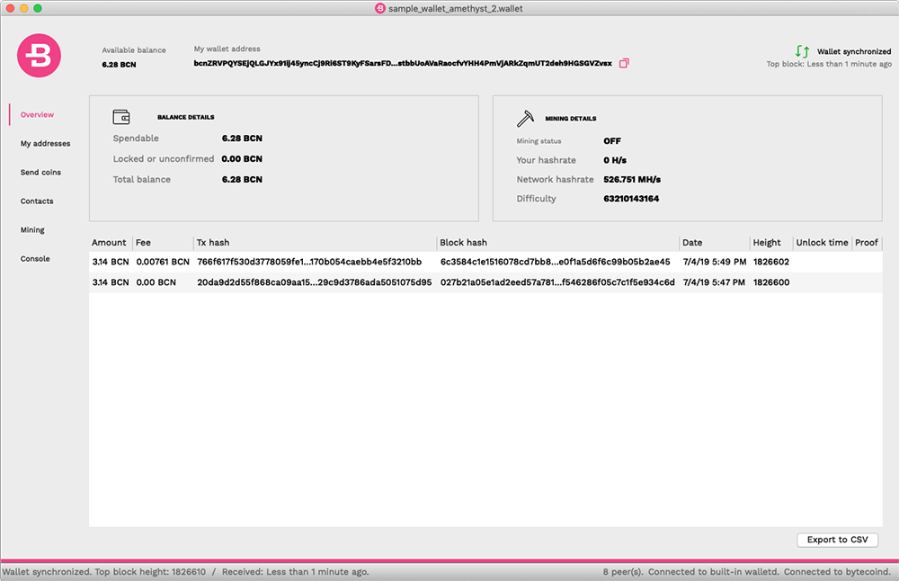Click the first row amount 3.14 BCN

(x=111, y=262)
